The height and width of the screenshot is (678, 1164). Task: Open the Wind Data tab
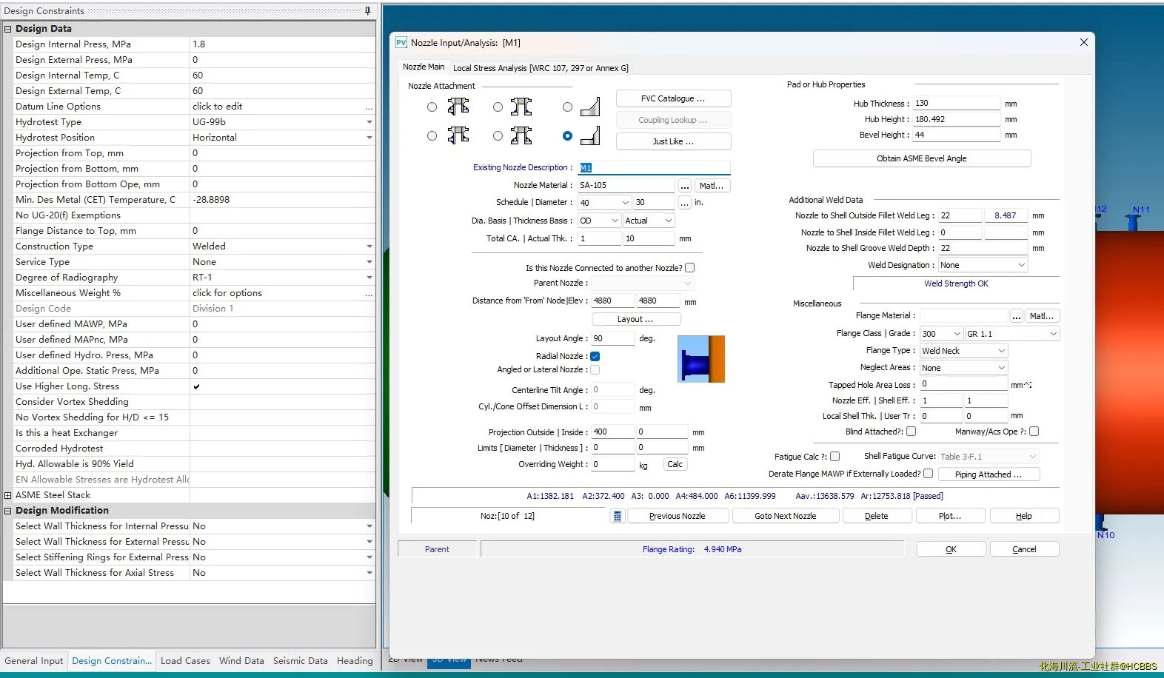pyautogui.click(x=241, y=661)
